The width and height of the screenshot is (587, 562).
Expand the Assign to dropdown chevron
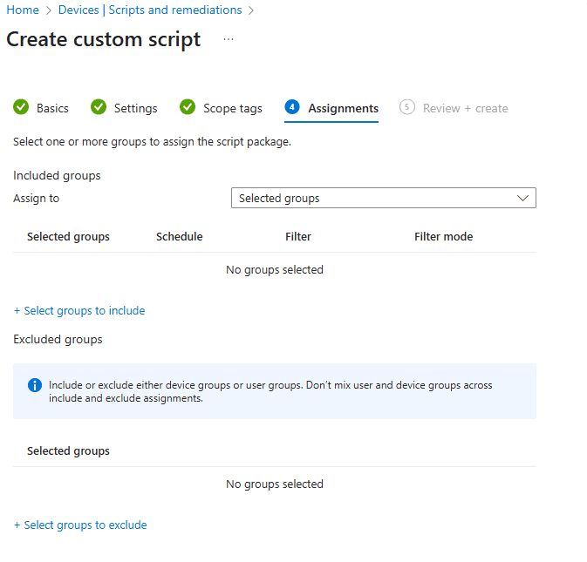(x=522, y=199)
